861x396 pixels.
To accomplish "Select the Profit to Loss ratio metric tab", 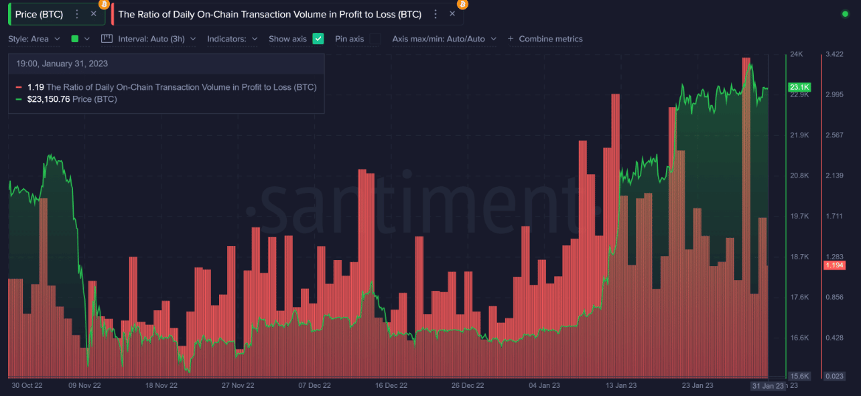I will click(269, 14).
